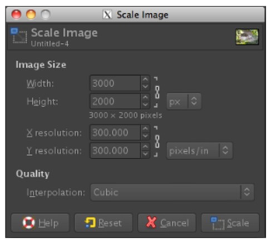Screen dimensions: 273x244
Task: Decrease Height with the down stepper arrow
Action: pyautogui.click(x=145, y=104)
